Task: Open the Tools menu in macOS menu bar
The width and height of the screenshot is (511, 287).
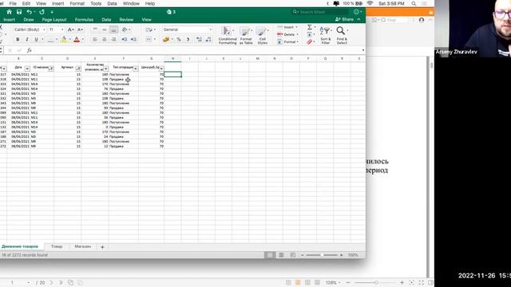Action: (x=96, y=3)
